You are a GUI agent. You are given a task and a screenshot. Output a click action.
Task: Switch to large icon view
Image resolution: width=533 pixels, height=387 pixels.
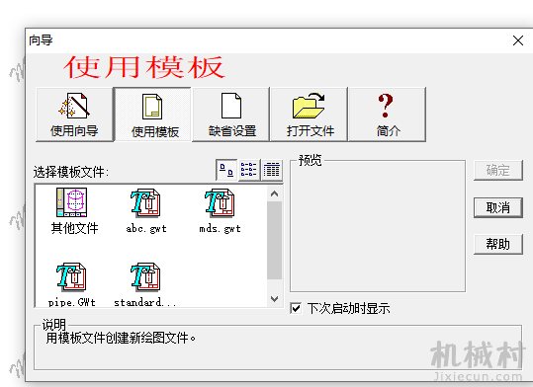click(226, 170)
